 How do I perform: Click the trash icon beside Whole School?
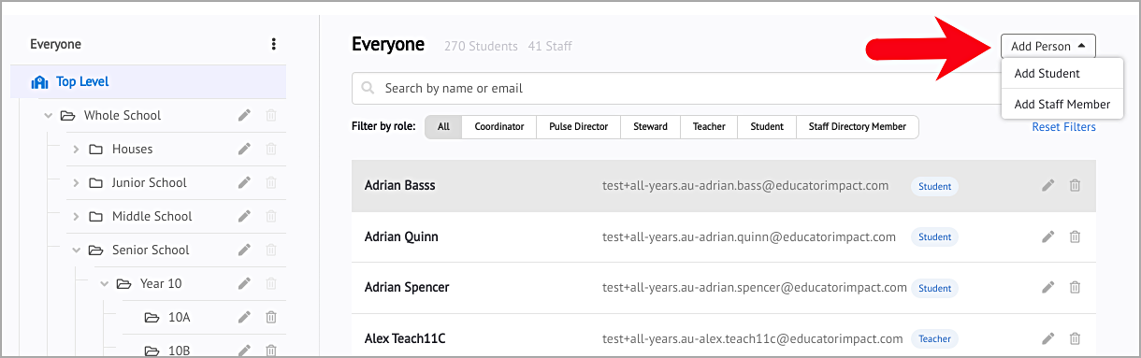coord(271,115)
